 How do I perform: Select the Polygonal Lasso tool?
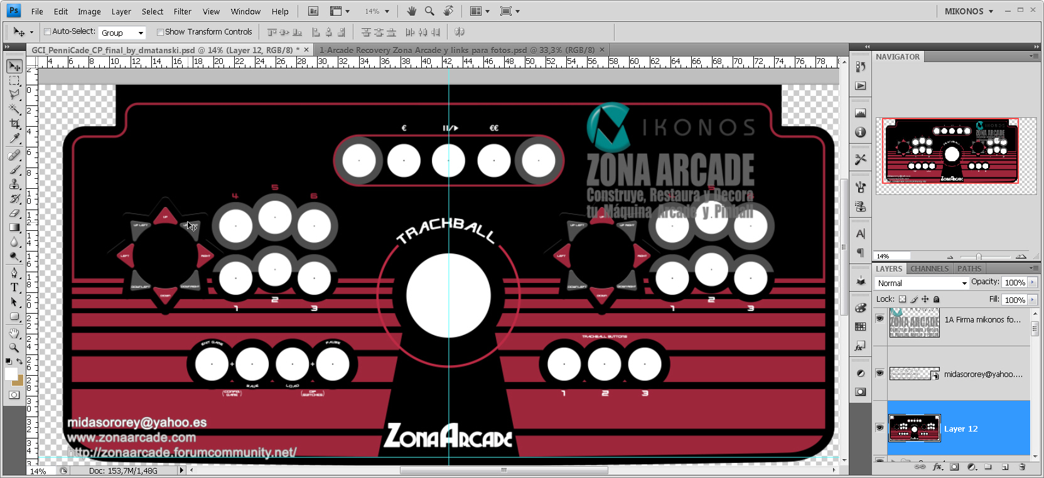[14, 95]
